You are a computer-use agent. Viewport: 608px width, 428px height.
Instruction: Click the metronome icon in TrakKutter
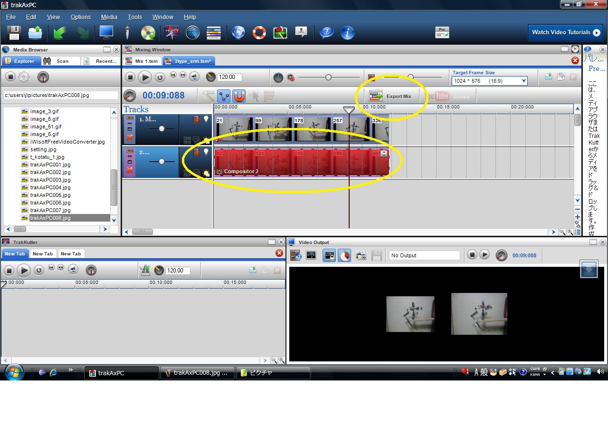[x=145, y=270]
